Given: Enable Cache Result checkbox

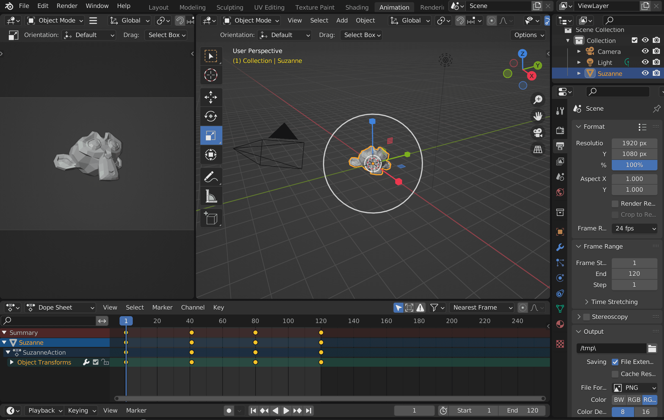Looking at the screenshot, I should point(615,374).
